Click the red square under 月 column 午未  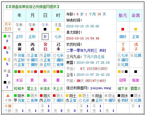pyautogui.click(x=32, y=29)
